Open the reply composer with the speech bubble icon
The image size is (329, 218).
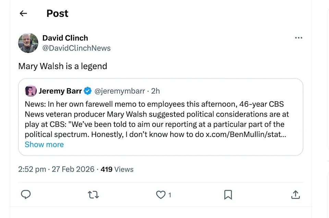point(26,195)
